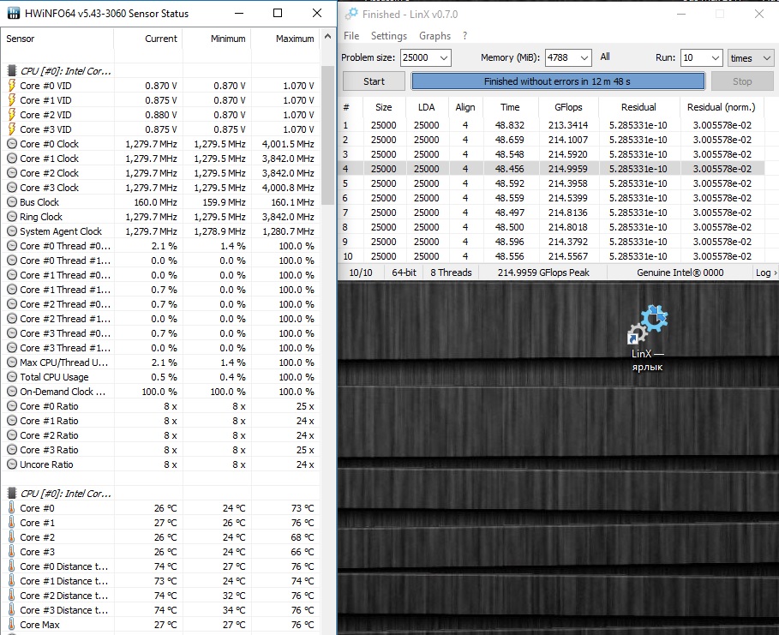Click the Minimum column header in HWiNFO

tap(217, 39)
